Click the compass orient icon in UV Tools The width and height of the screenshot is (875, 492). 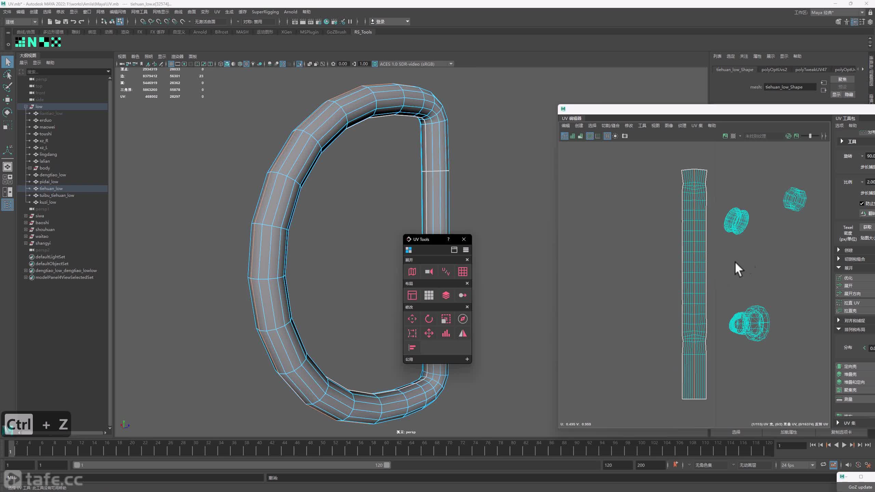pyautogui.click(x=463, y=319)
